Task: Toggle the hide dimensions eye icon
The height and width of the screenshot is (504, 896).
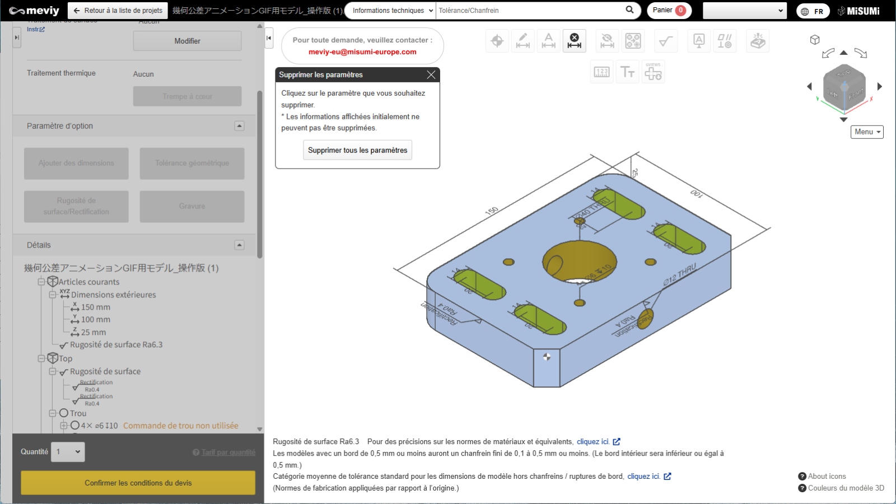Action: coord(607,41)
